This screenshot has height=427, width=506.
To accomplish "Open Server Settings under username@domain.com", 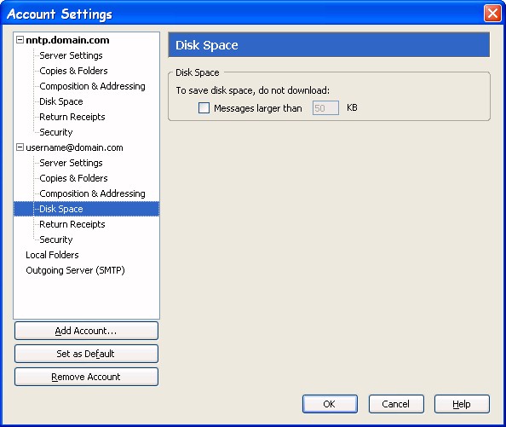I will click(71, 163).
